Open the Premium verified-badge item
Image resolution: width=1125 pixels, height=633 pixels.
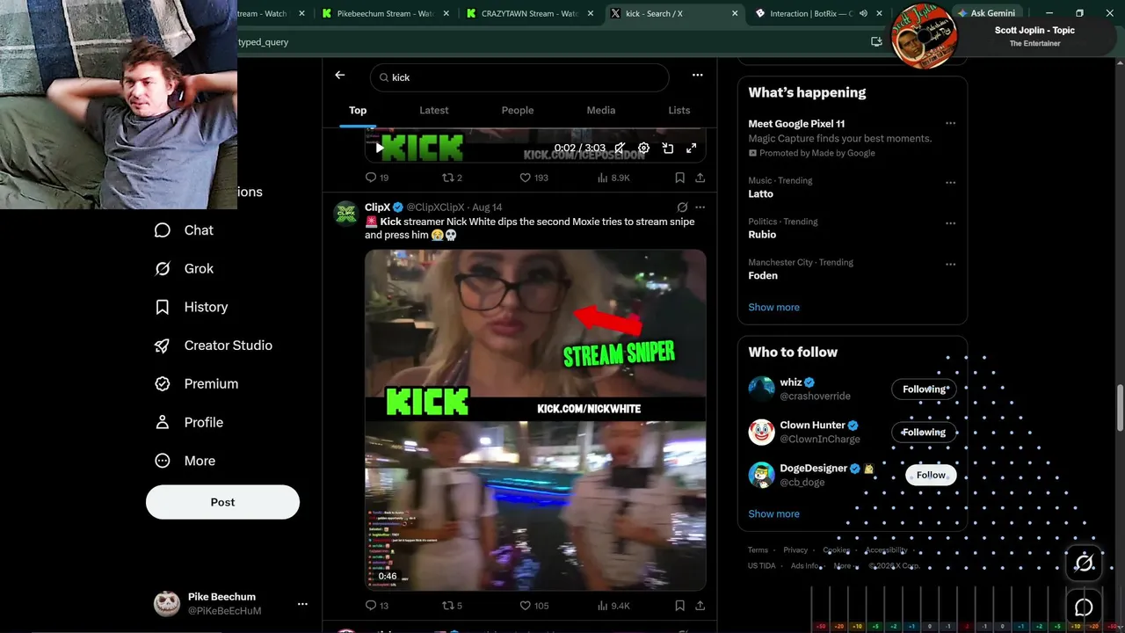pos(196,384)
